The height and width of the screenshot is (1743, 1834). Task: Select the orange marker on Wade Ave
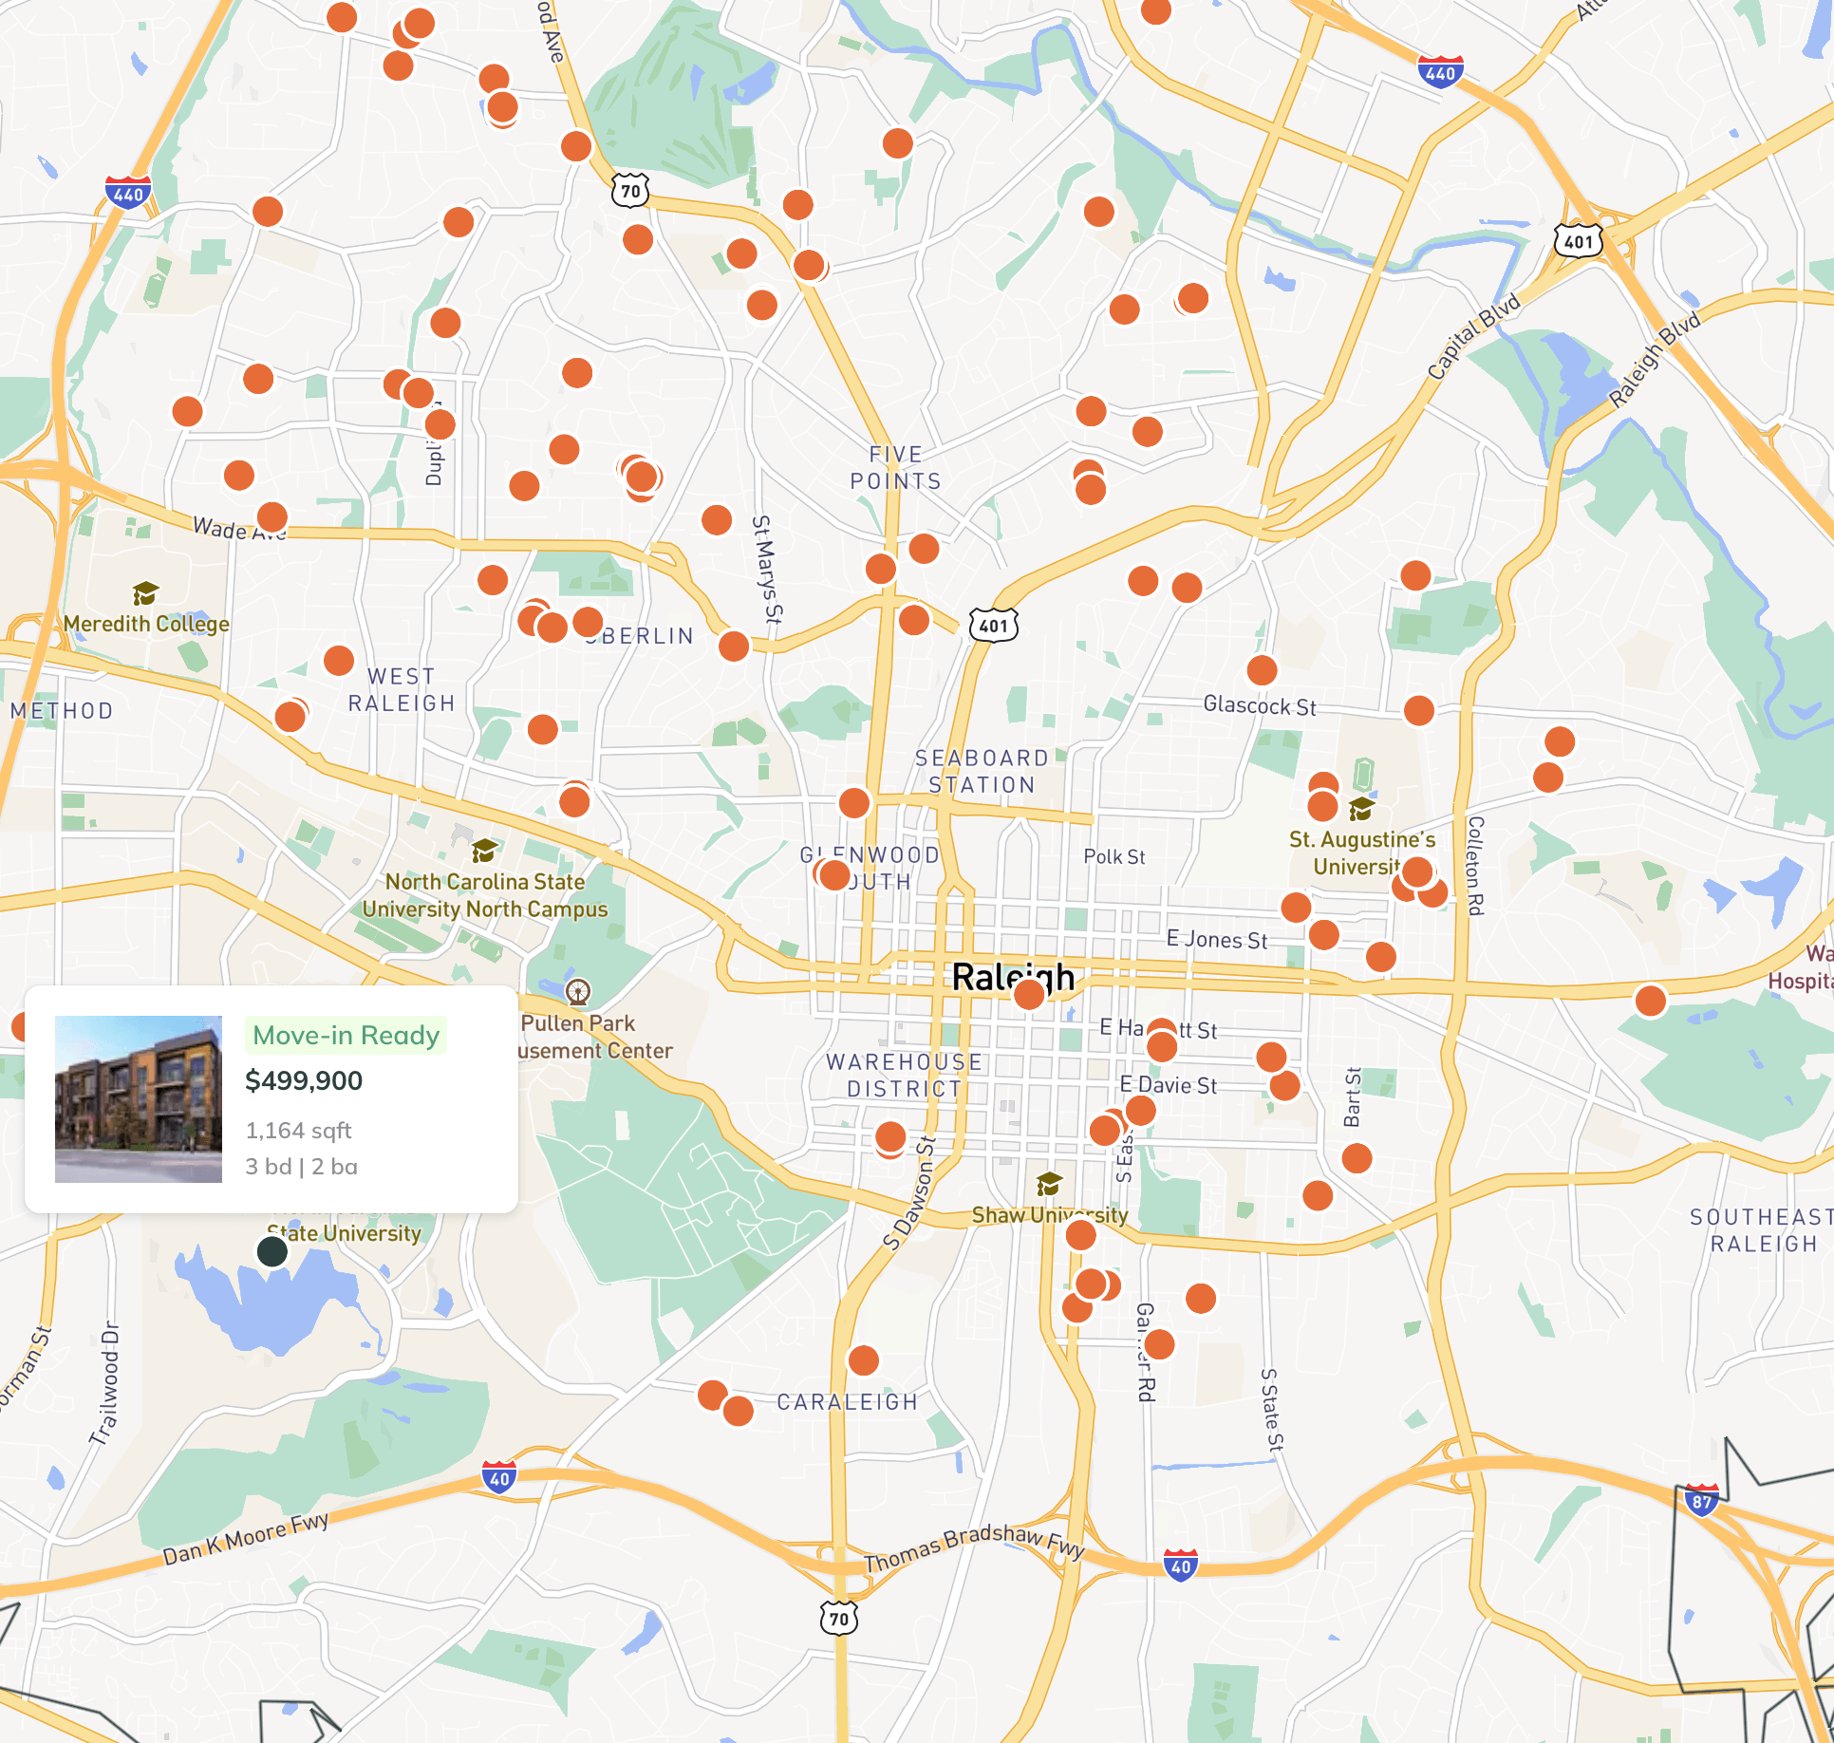point(272,516)
